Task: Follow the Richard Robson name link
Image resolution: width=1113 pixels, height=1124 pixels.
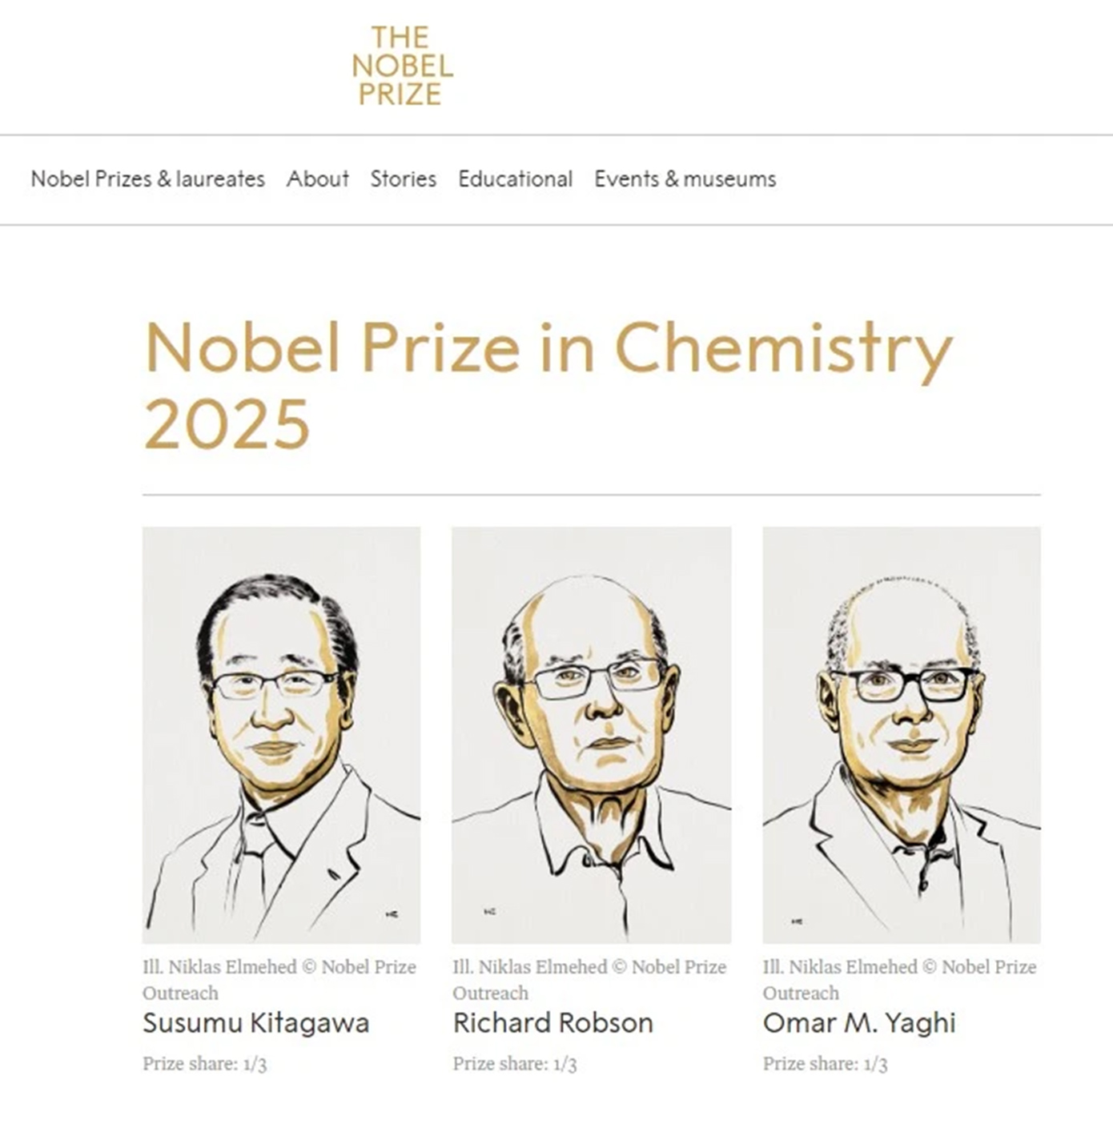Action: (x=552, y=1023)
